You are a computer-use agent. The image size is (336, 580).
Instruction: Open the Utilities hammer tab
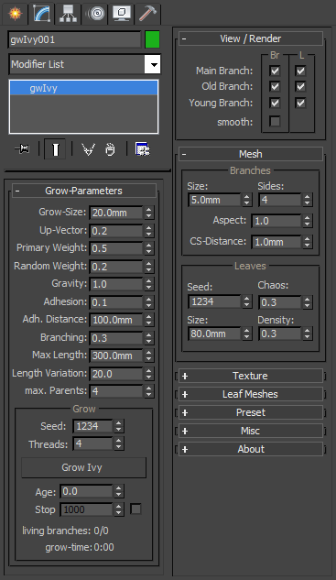(x=147, y=14)
